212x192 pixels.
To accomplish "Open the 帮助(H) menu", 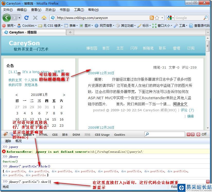I will tap(93, 10).
